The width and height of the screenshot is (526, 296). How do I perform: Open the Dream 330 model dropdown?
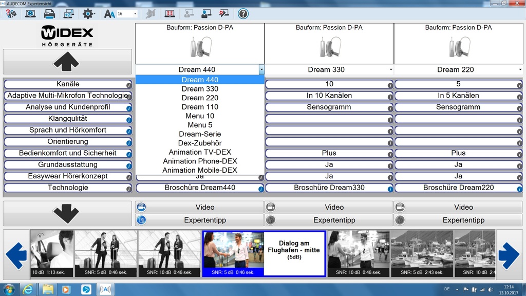(x=391, y=69)
